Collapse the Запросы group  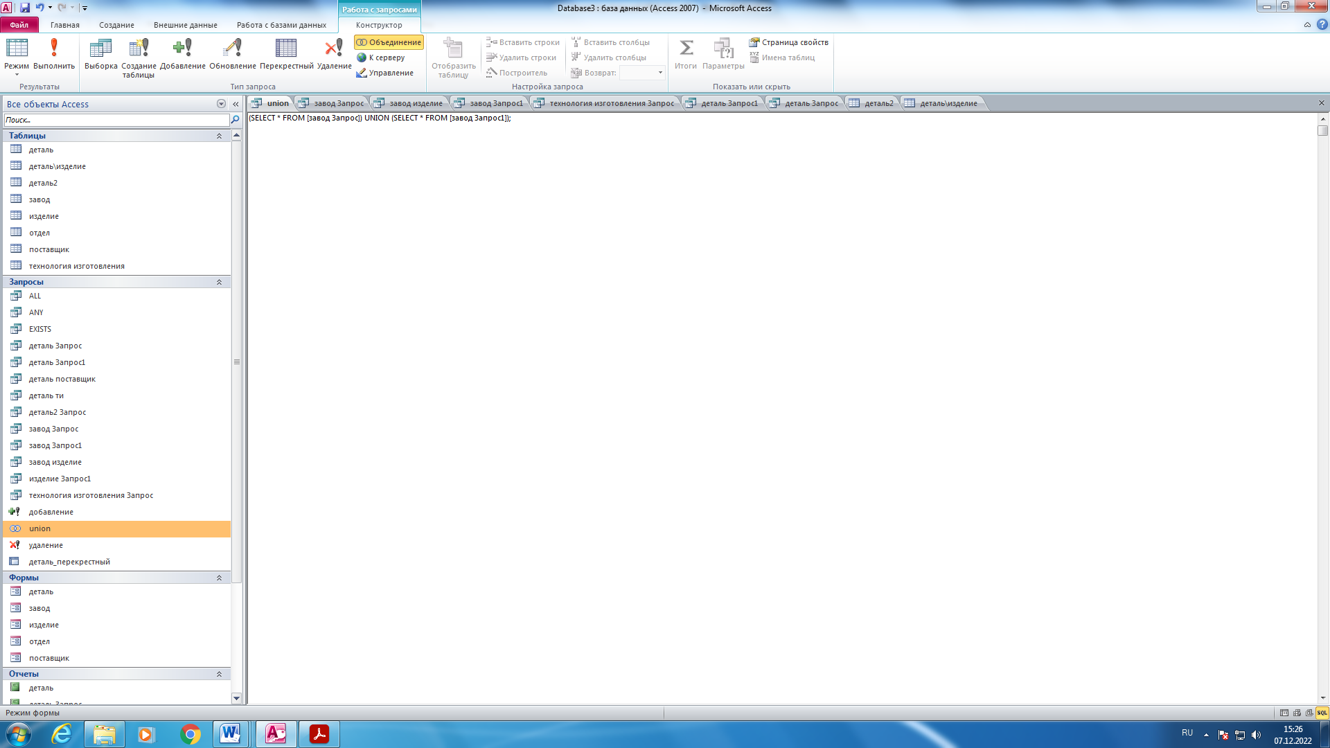pos(220,282)
